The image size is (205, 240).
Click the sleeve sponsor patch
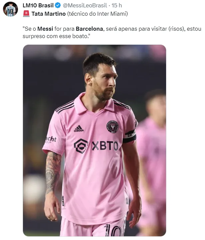(x=51, y=140)
